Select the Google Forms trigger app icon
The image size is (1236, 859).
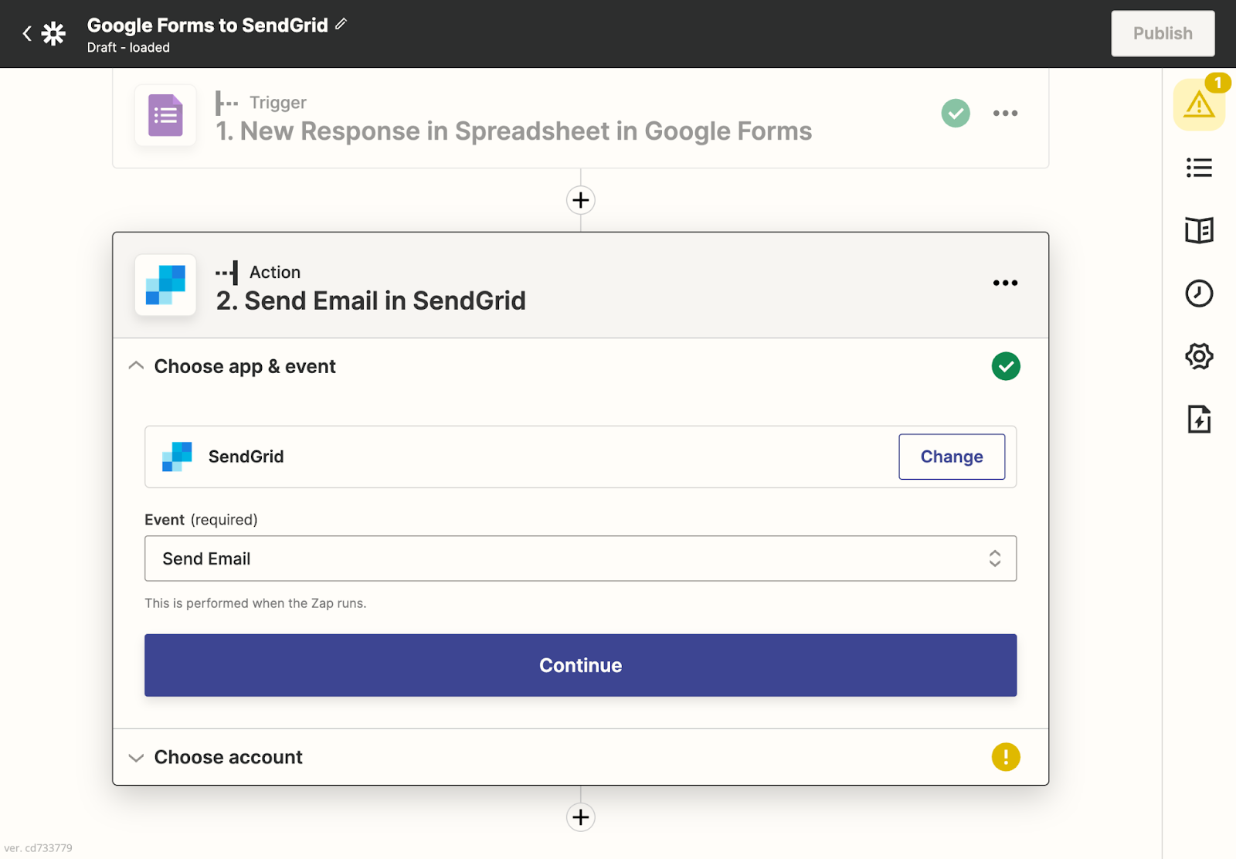tap(165, 115)
